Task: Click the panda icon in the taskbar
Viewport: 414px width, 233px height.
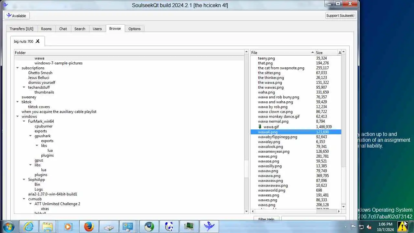Action: coord(169,227)
